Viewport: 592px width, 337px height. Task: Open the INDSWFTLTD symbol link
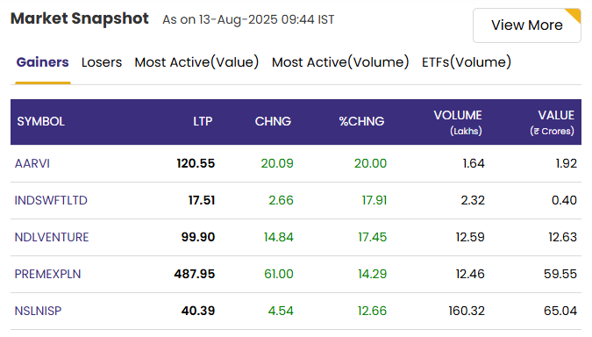pos(51,200)
